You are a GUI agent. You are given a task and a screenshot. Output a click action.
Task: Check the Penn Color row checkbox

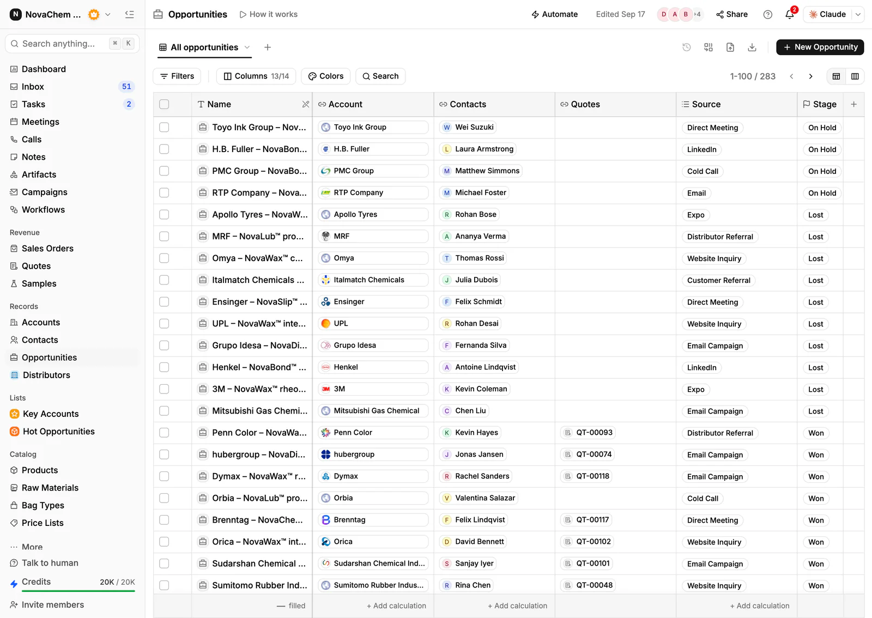[164, 432]
